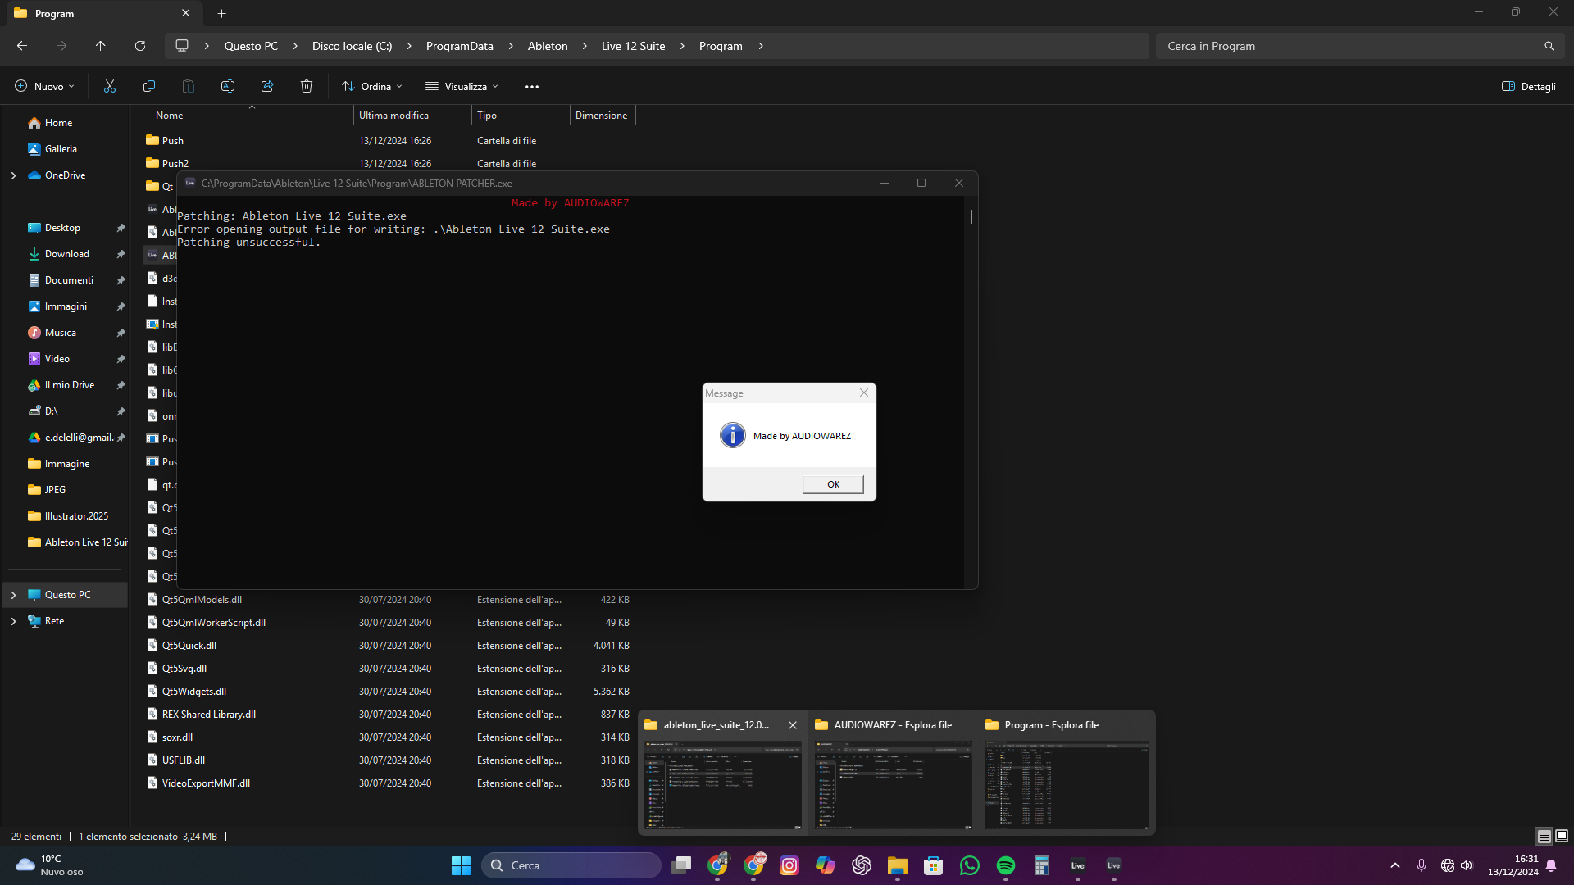This screenshot has width=1574, height=885.
Task: Click Questo PC in the breadcrumb
Action: click(251, 46)
